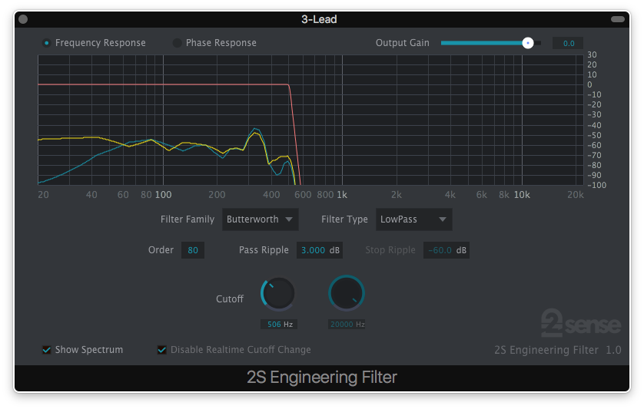644x409 pixels.
Task: Click the 'Cutoff' label
Action: pos(230,299)
